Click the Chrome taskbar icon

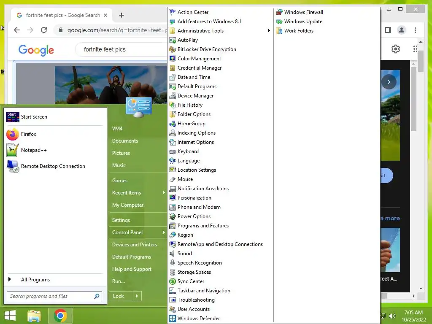click(x=60, y=316)
